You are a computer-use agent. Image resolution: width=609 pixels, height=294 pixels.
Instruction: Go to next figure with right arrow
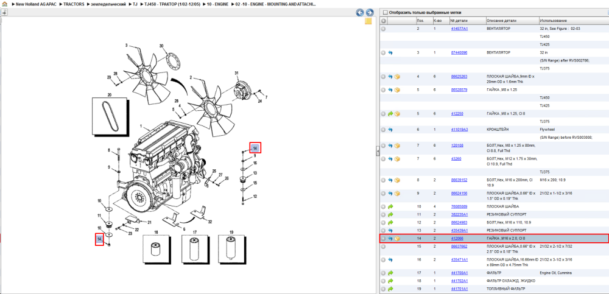[x=370, y=13]
